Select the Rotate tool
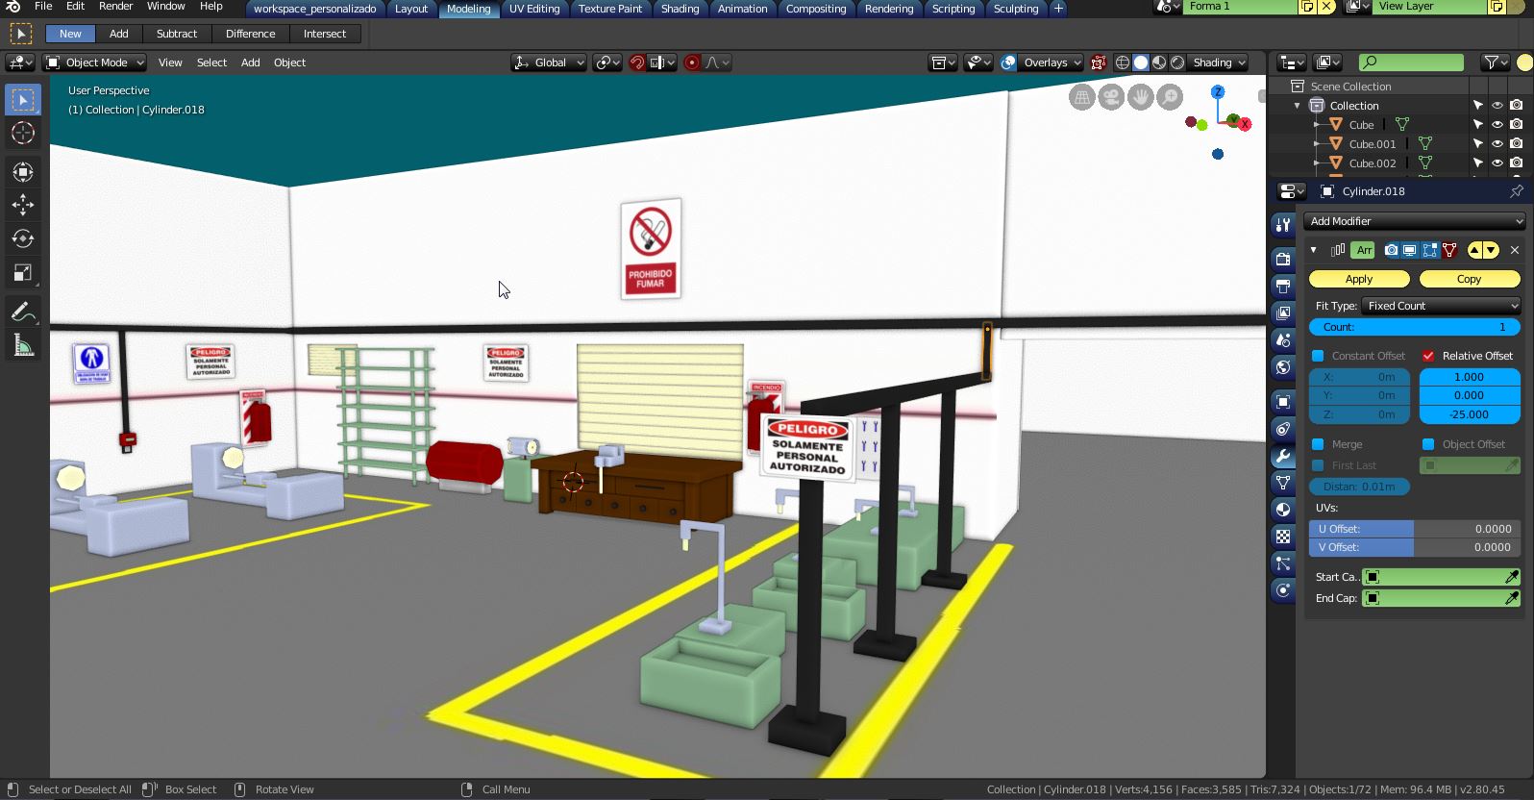Screen dimensions: 1534x800 pos(23,238)
